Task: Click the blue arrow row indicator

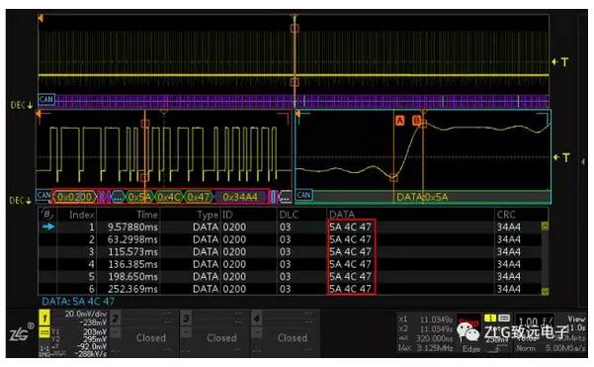Action: [x=48, y=227]
